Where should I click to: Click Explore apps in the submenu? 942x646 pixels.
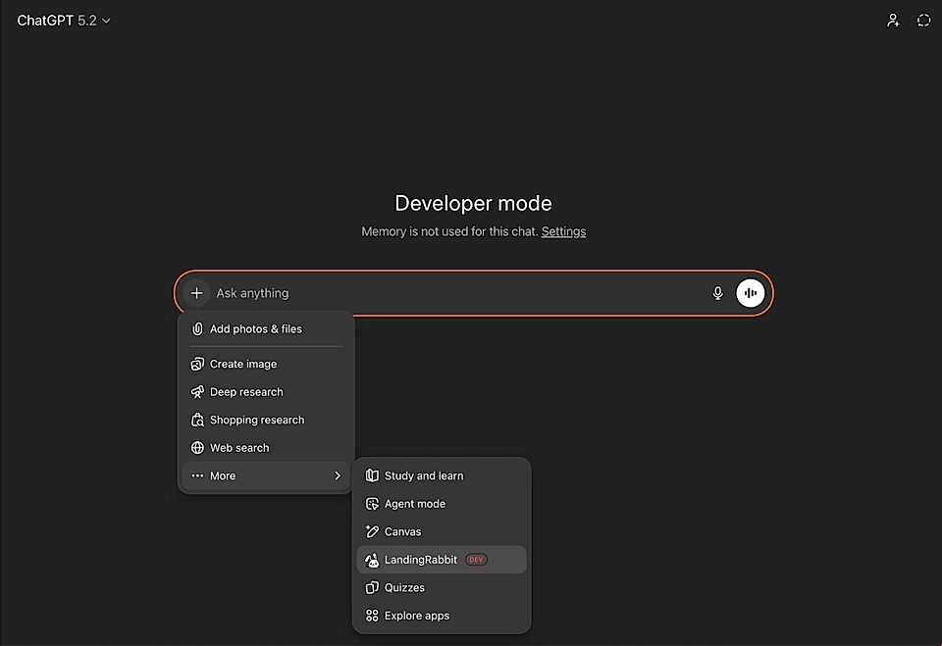pos(416,616)
